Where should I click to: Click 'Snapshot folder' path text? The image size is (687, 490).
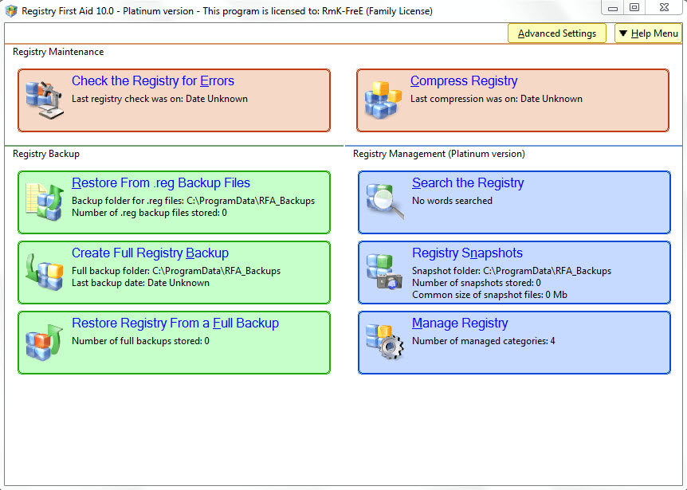pos(512,271)
